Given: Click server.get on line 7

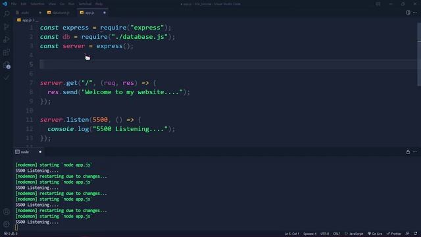Looking at the screenshot, I should 59,83.
